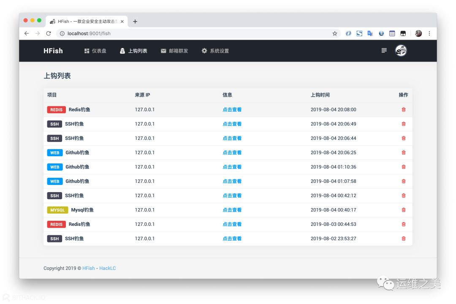The width and height of the screenshot is (456, 304).
Task: Close the HFish browser tab
Action: point(122,22)
